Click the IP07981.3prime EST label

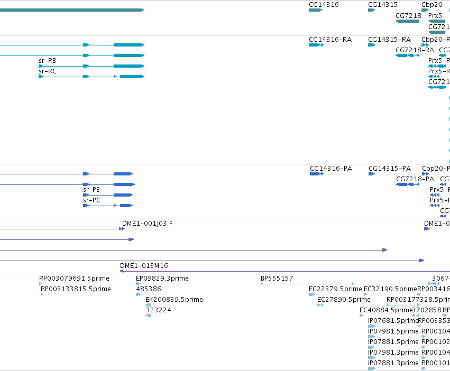tap(393, 353)
